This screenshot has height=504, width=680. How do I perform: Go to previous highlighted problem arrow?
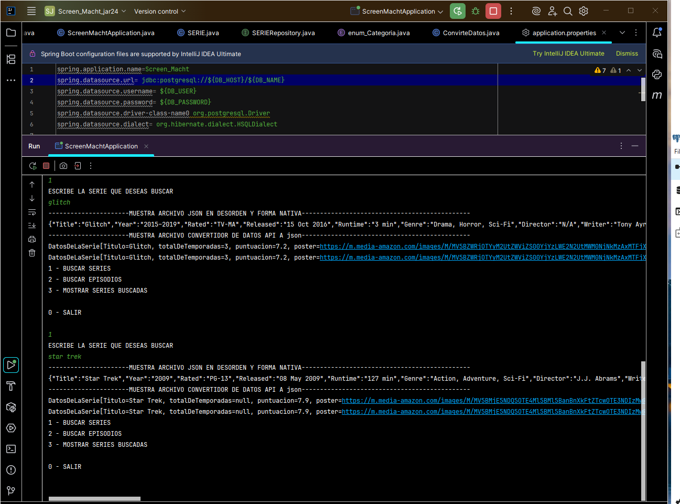click(x=629, y=70)
